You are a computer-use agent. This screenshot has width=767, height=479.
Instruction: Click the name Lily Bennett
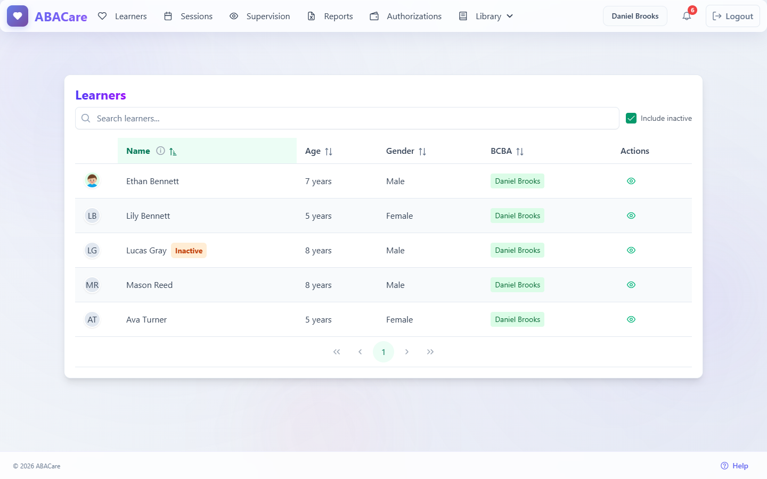pyautogui.click(x=148, y=216)
